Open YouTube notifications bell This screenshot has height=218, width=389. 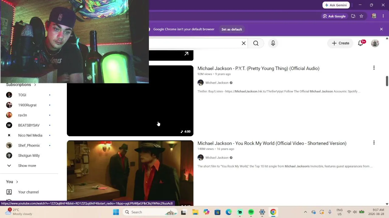360,43
